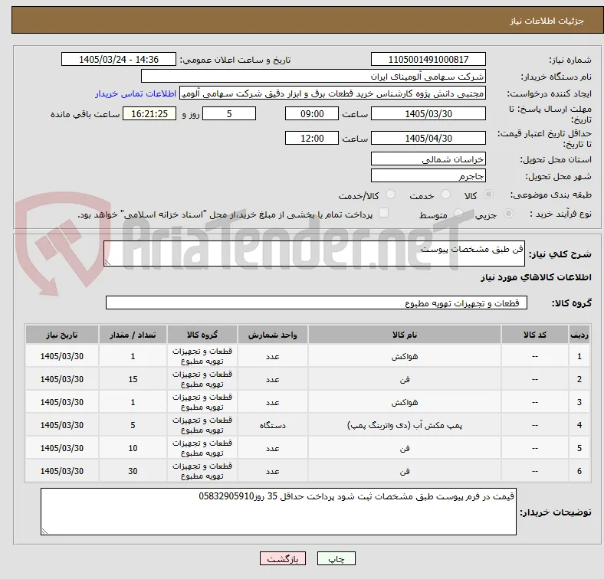This screenshot has height=579, width=604.
Task: Click quantity 5 in row 4
Action: click(133, 425)
